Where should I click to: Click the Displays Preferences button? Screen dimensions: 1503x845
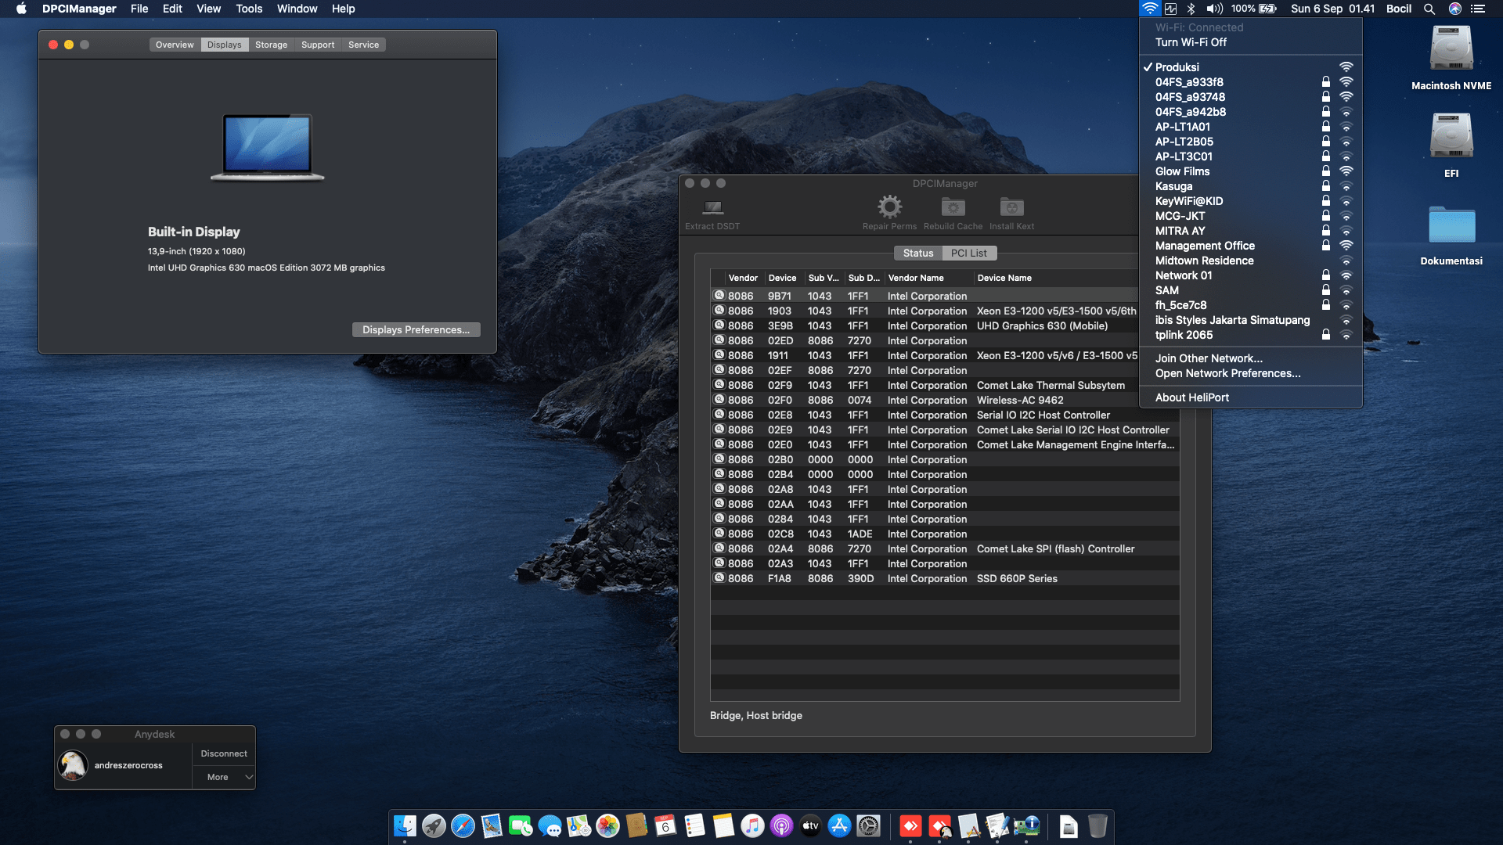point(416,329)
